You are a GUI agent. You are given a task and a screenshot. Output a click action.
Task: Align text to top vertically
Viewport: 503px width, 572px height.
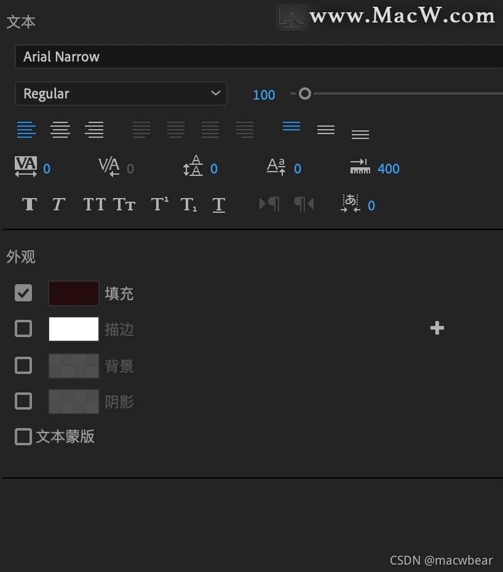(291, 126)
